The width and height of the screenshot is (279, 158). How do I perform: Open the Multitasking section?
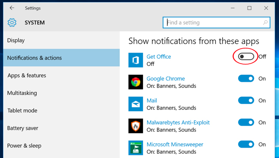61,93
